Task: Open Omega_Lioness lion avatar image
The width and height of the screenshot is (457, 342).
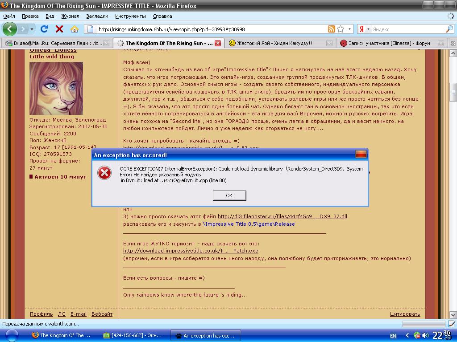Action: coord(56,88)
